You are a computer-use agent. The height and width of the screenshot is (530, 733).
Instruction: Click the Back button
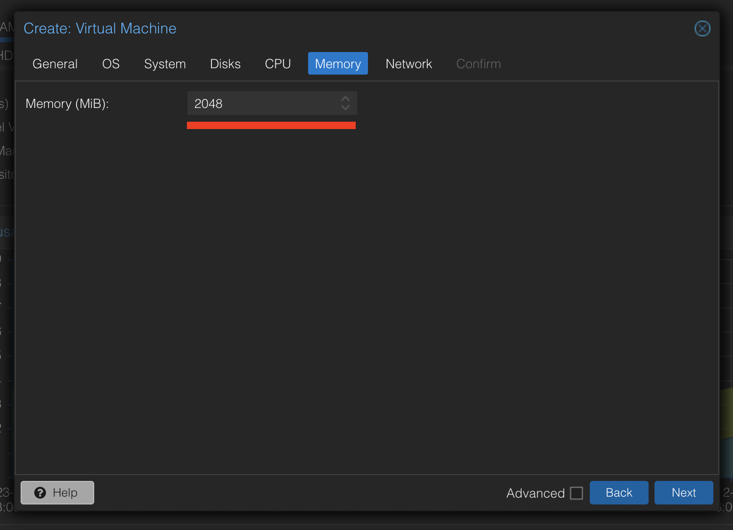(619, 493)
